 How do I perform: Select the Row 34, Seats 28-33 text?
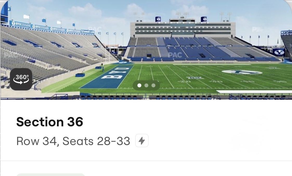tap(73, 141)
